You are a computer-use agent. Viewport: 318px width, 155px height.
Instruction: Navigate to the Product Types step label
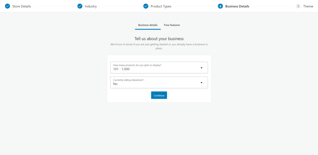[x=161, y=6]
